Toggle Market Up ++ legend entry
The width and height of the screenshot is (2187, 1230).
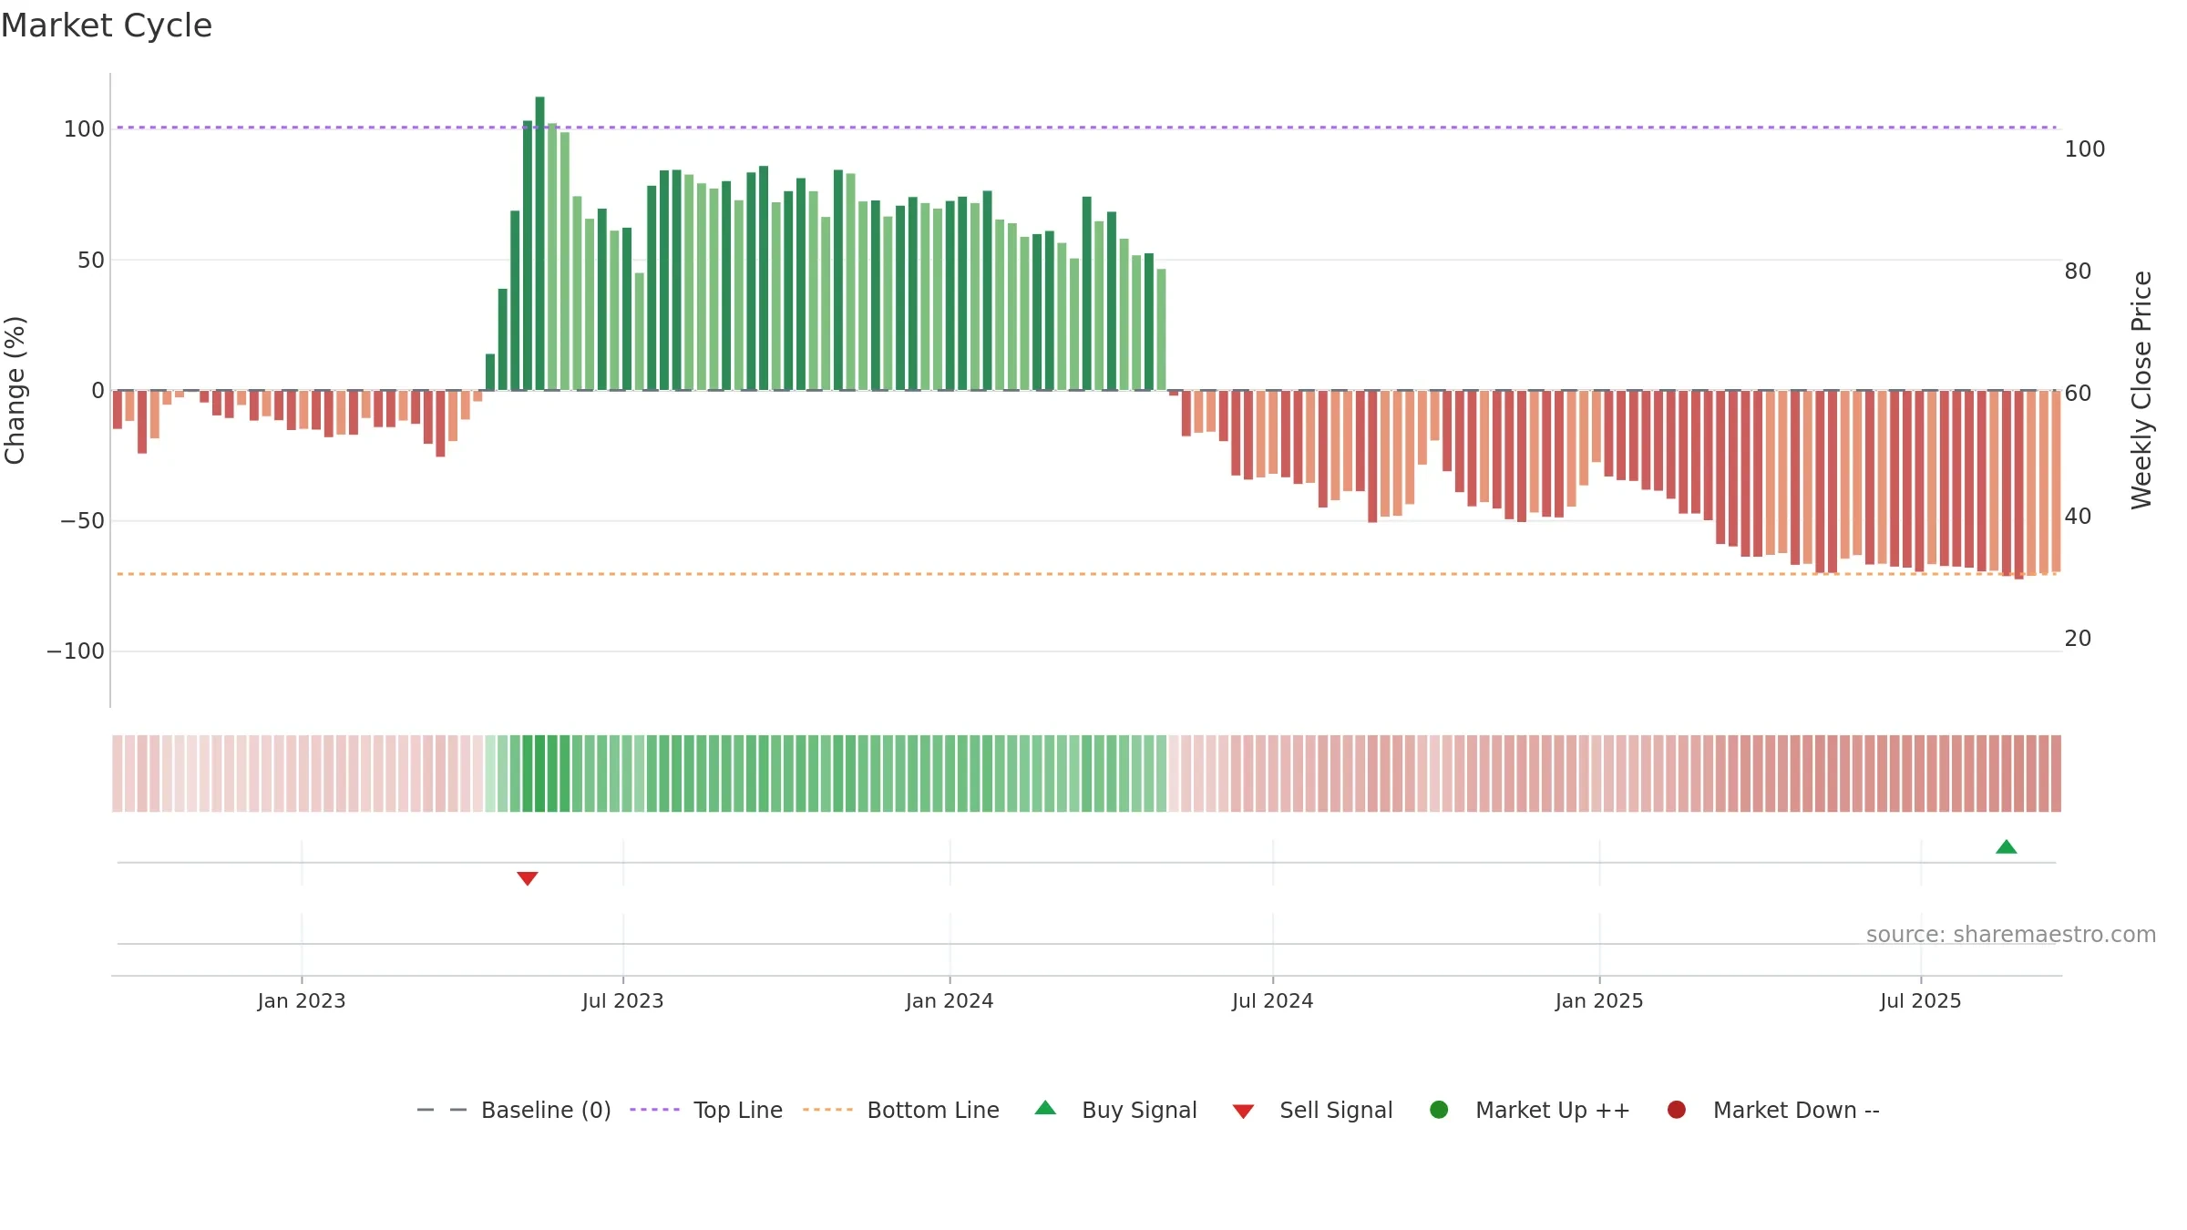pos(1530,1110)
